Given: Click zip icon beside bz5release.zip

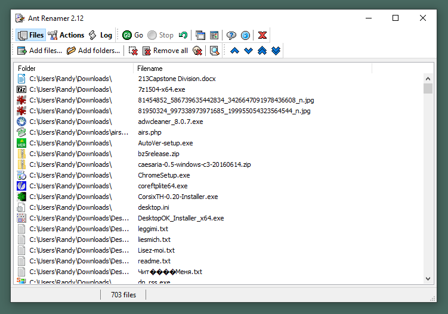Looking at the screenshot, I should (21, 154).
